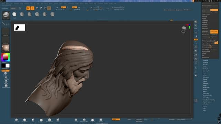Click the white reference silhouette thumbnail

[20, 28]
